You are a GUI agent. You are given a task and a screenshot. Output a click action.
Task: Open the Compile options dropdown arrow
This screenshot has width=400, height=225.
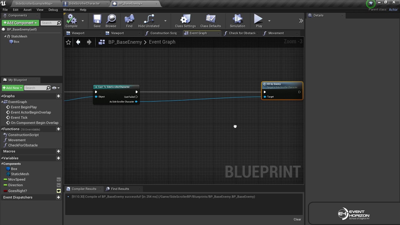coord(82,21)
